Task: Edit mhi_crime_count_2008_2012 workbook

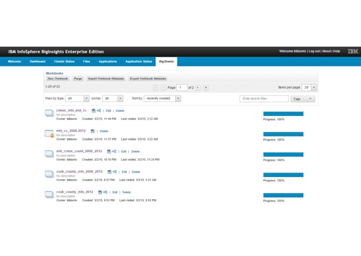Action: point(124,151)
